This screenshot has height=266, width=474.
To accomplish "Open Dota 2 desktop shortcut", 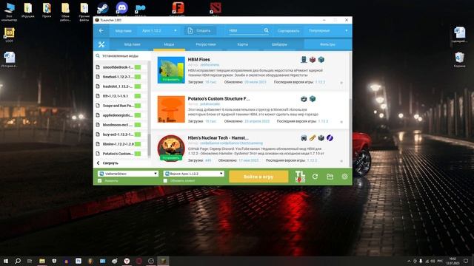I will pos(216,9).
